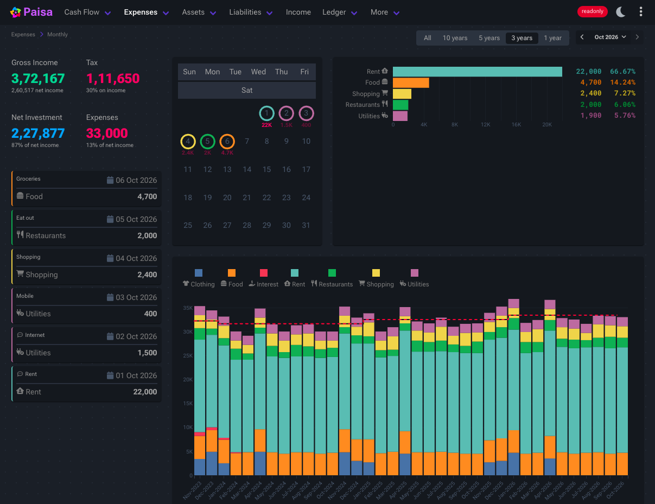Viewport: 655px width, 504px height.
Task: Select the 10 years range
Action: coord(455,38)
